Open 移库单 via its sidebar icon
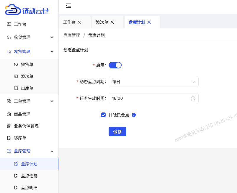Image resolution: width=237 pixels, height=193 pixels. point(9,138)
